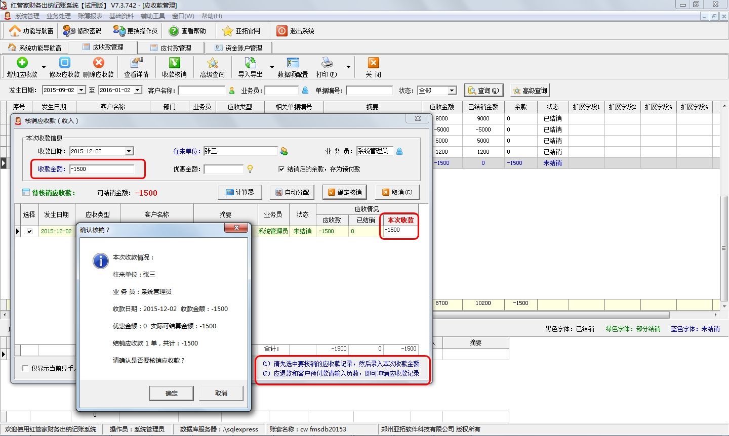
Task: Expand the 收款日期 date dropdown
Action: tap(129, 151)
